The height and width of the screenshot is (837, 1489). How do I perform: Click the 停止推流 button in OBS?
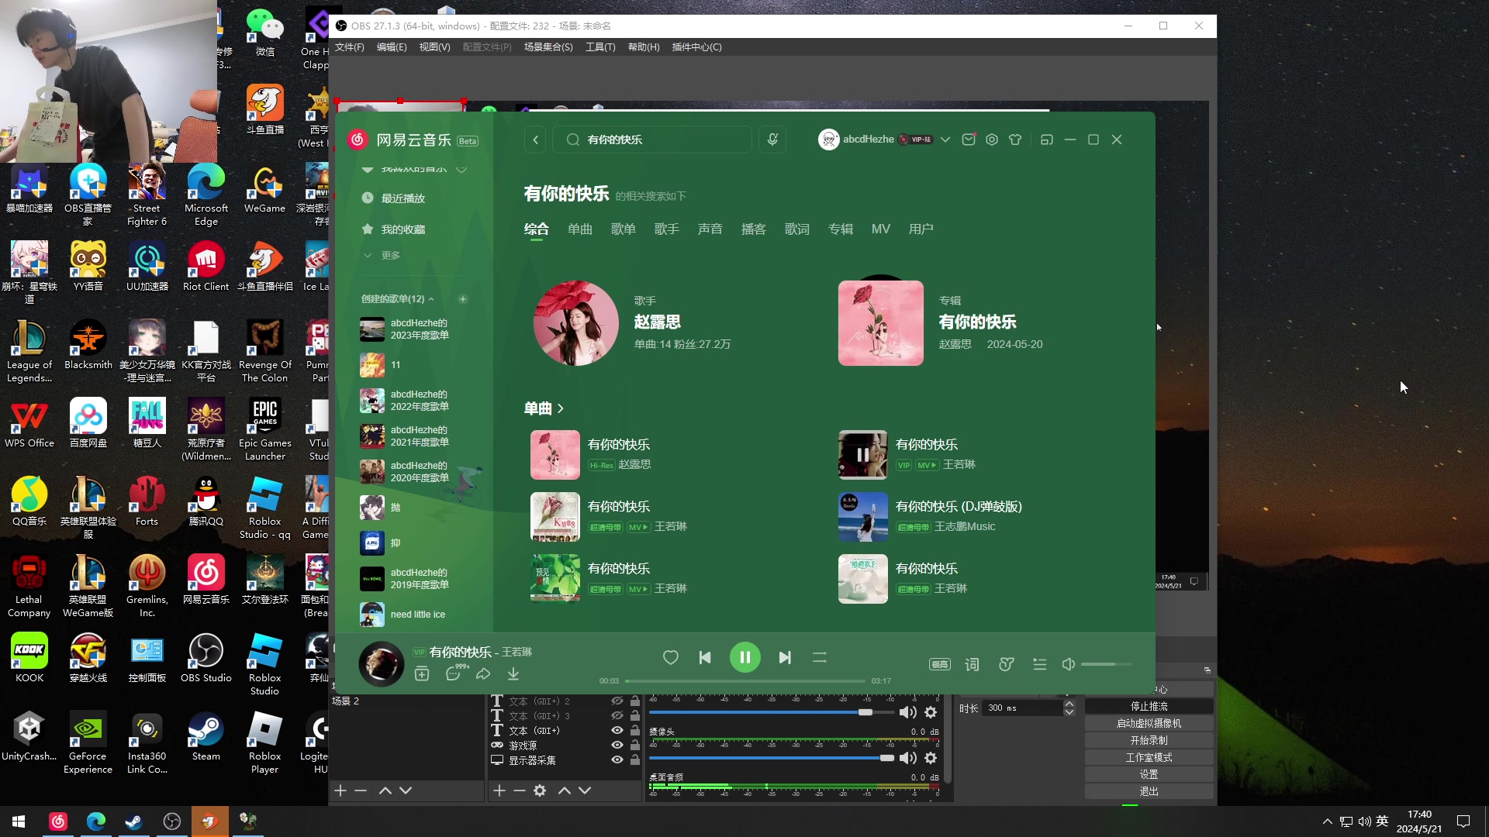[1149, 707]
